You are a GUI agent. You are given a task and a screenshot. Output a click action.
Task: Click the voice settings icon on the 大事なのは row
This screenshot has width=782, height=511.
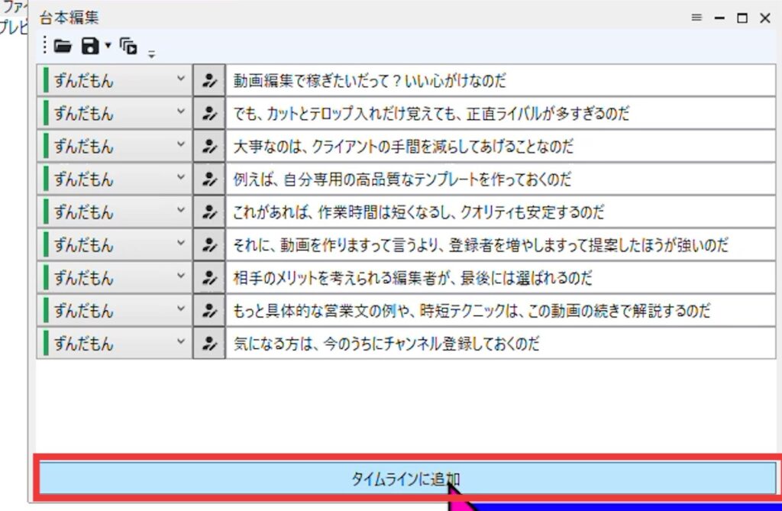208,147
